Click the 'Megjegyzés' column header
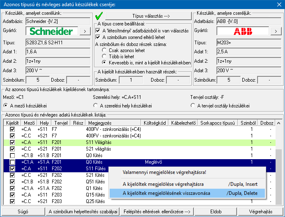285x217 pixels. click(113, 123)
